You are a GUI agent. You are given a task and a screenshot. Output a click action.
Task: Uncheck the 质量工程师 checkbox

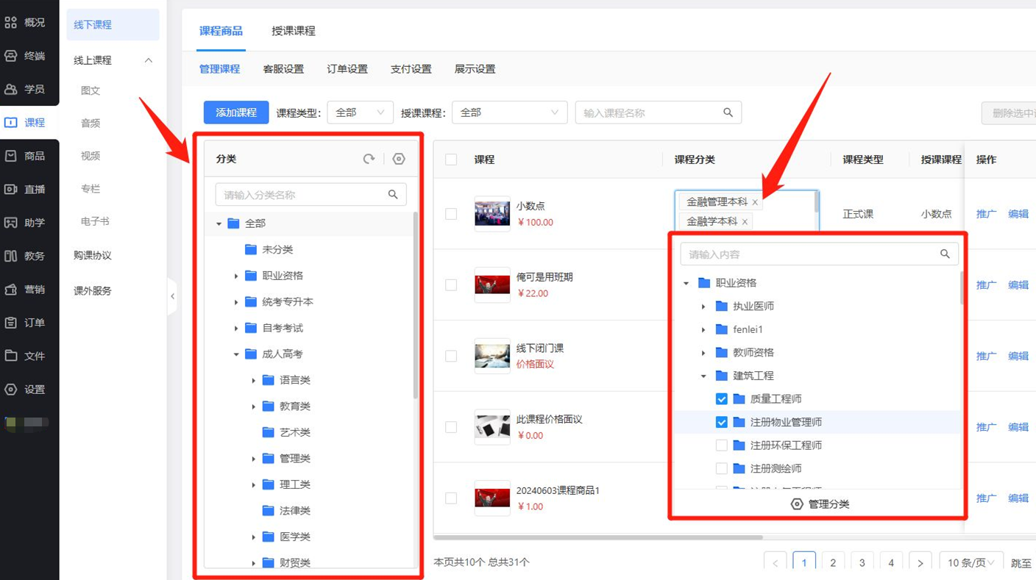[721, 398]
